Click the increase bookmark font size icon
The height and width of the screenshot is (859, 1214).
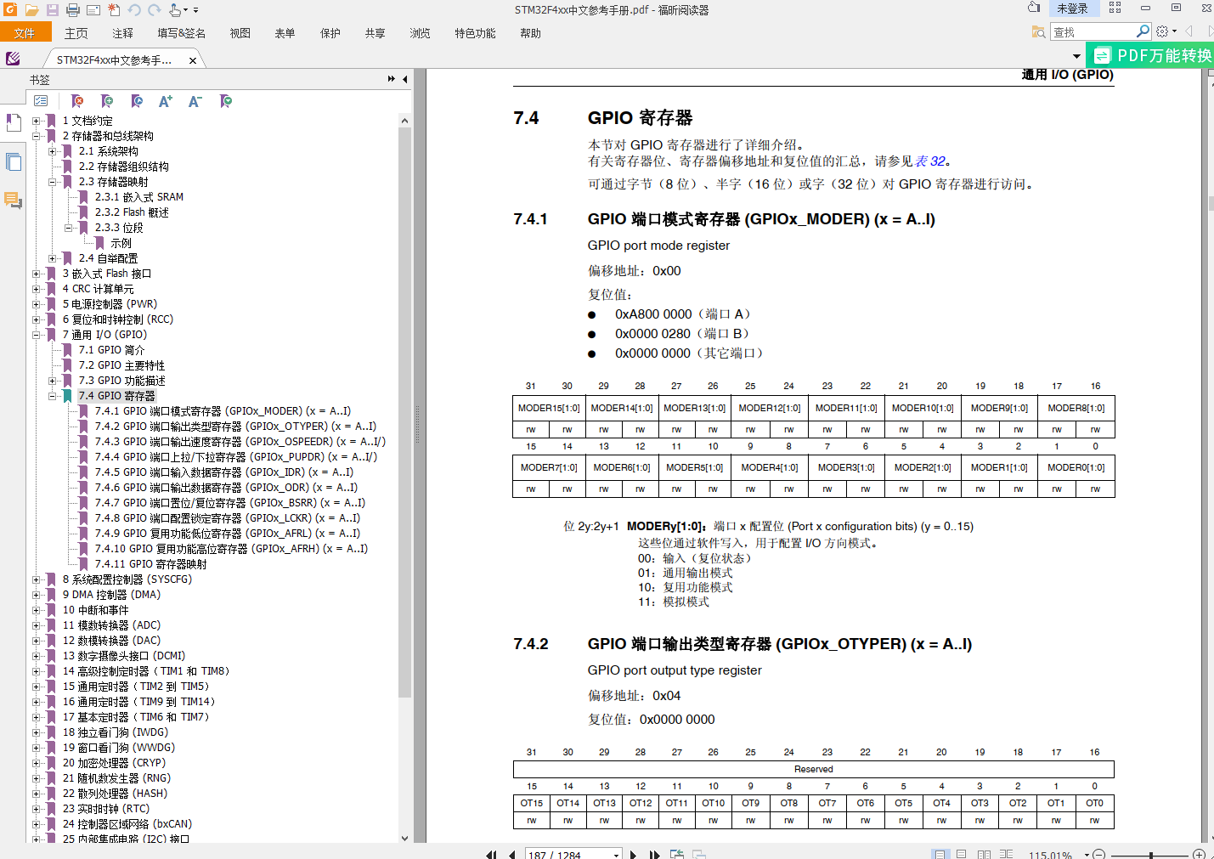(x=166, y=100)
